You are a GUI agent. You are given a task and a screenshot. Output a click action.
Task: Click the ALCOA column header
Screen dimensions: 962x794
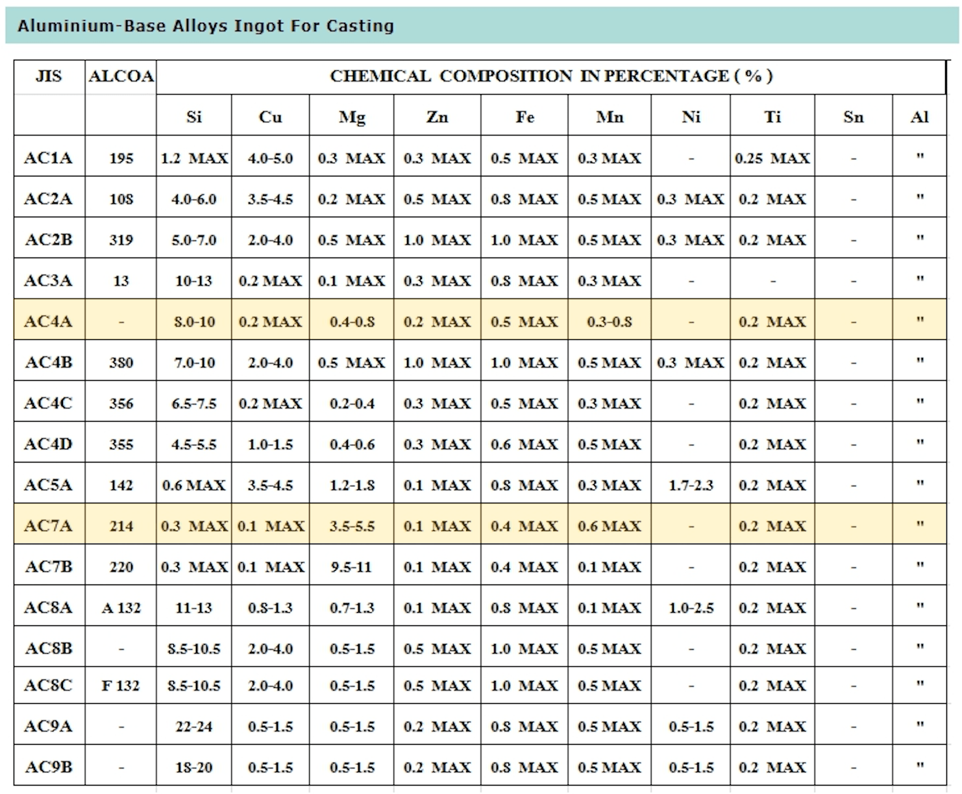(121, 76)
